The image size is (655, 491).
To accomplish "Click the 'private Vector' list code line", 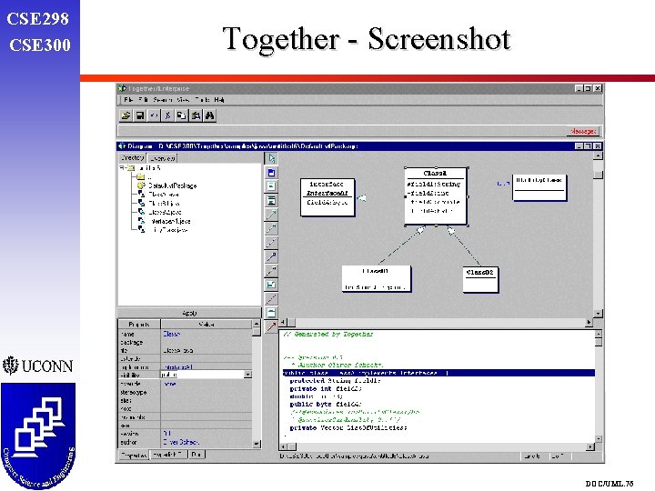I will coord(348,428).
